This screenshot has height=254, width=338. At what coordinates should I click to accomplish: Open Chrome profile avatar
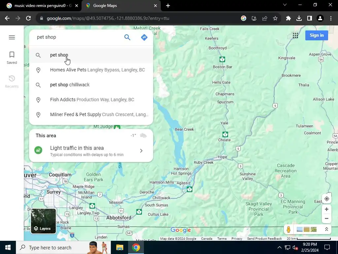[320, 19]
